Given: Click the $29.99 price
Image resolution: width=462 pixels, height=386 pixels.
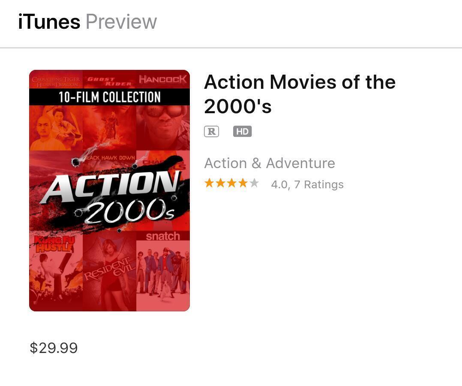Looking at the screenshot, I should click(54, 348).
